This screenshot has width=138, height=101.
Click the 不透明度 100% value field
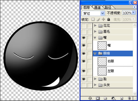point(127,13)
